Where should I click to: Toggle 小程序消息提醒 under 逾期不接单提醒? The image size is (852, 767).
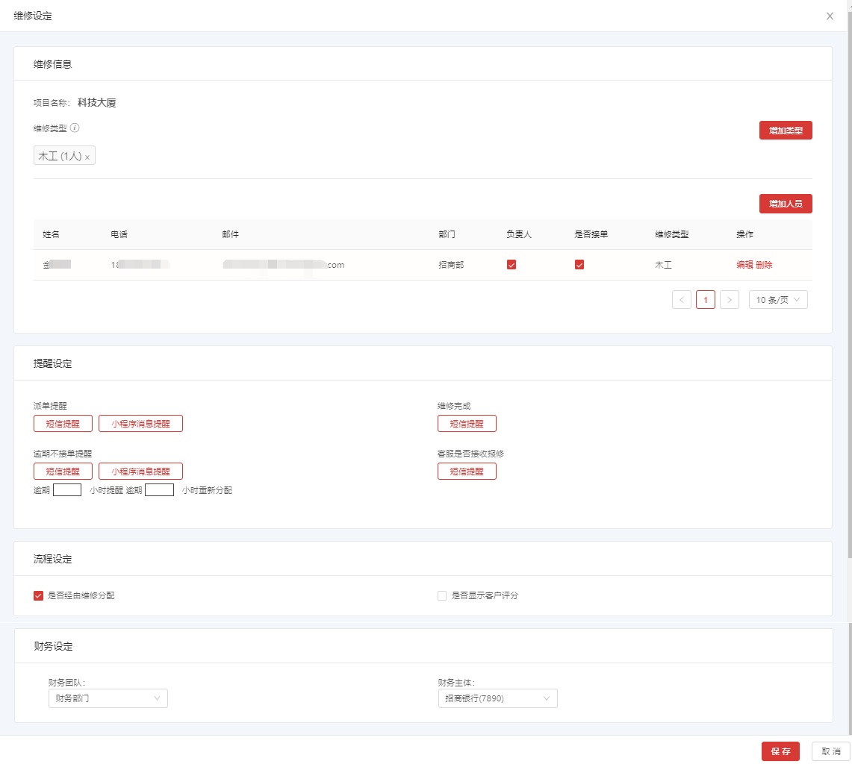(x=140, y=472)
